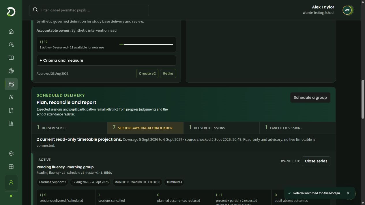
Task: Click the Create v2 button
Action: 147,73
